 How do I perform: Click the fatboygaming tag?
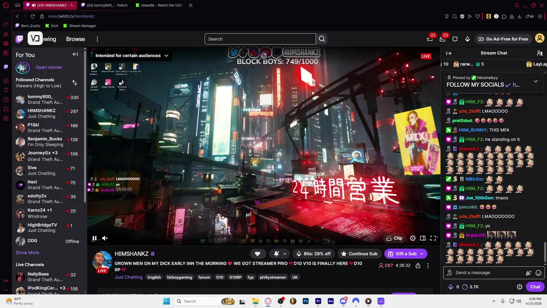[x=179, y=277]
